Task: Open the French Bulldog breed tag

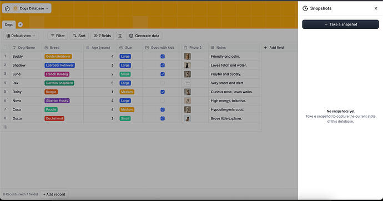Action: point(57,74)
